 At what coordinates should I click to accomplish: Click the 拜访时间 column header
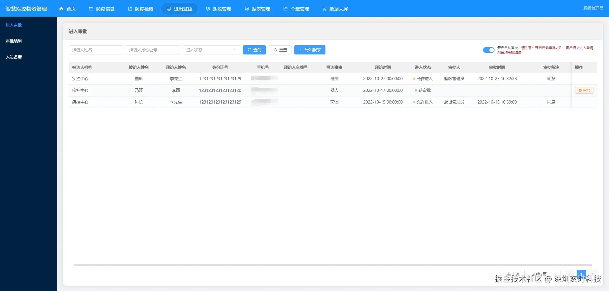(x=383, y=67)
